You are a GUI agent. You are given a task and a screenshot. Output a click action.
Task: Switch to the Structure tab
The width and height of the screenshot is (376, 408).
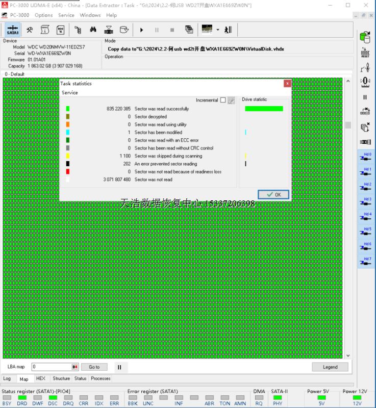tap(61, 378)
